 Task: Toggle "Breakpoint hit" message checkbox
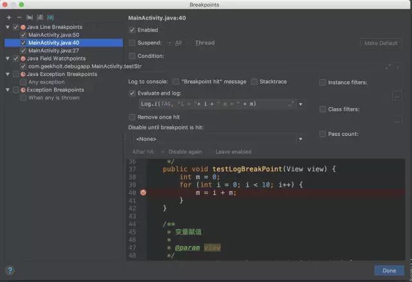pos(176,82)
